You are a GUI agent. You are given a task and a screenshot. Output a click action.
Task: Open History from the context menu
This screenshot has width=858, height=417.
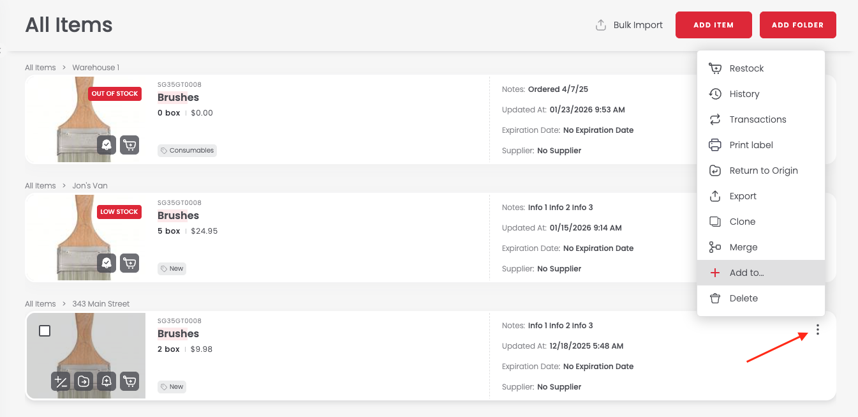click(x=744, y=94)
